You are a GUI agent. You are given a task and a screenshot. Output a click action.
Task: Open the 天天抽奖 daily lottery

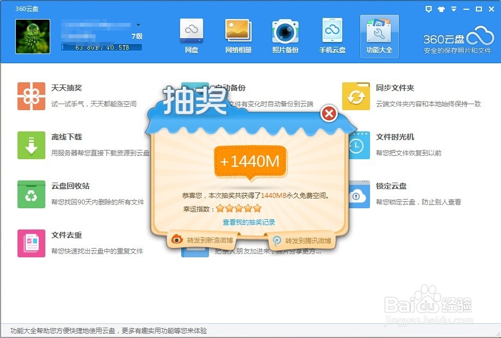click(x=67, y=88)
